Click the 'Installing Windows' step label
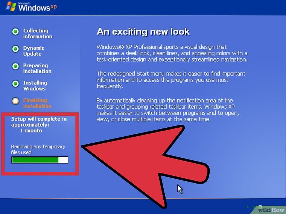 pos(35,86)
